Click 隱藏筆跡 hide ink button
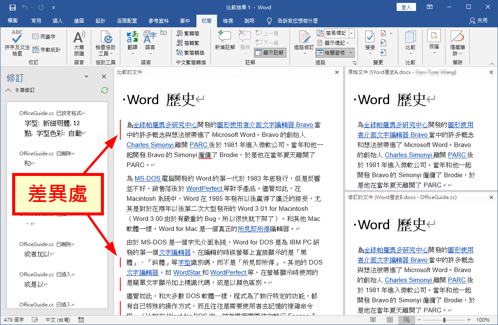 tap(457, 43)
